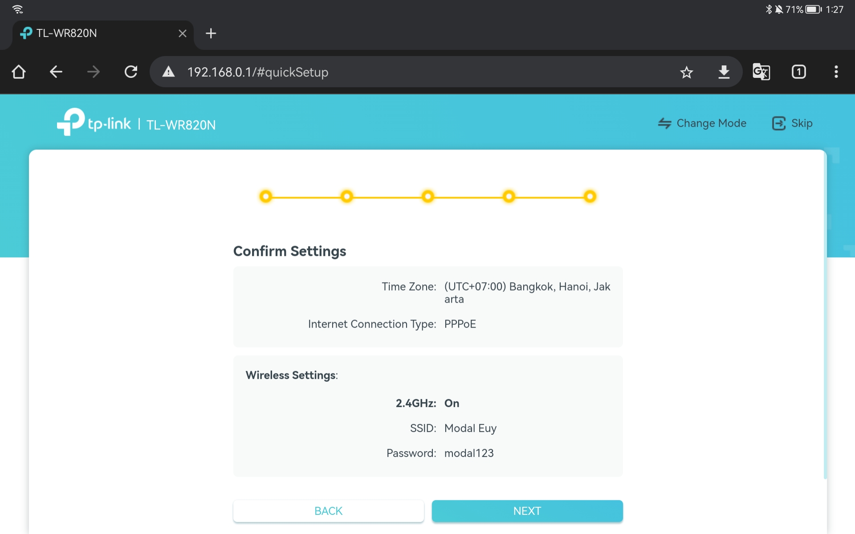The image size is (855, 534).
Task: Go to browser home page
Action: click(x=19, y=72)
